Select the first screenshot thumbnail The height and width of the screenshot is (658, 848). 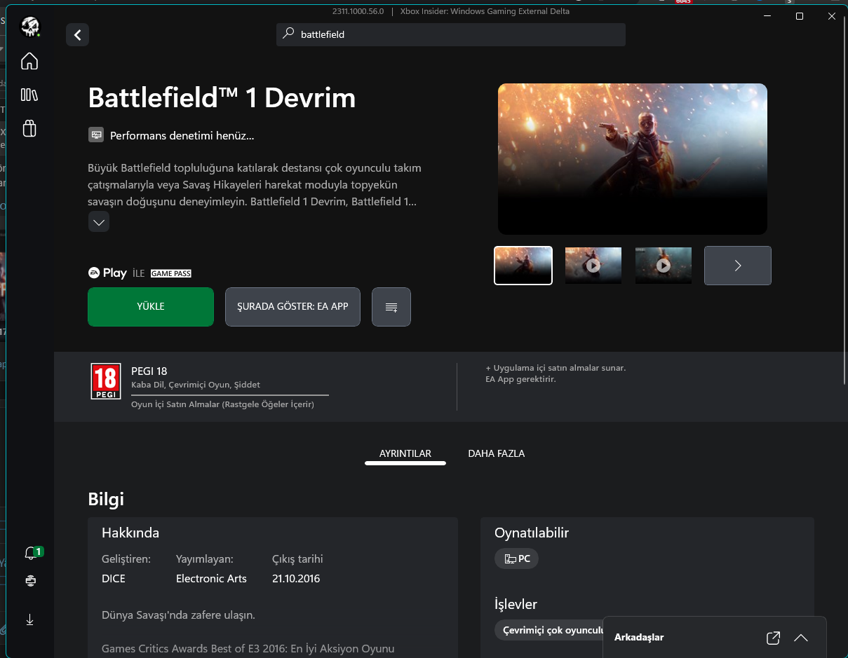tap(523, 266)
